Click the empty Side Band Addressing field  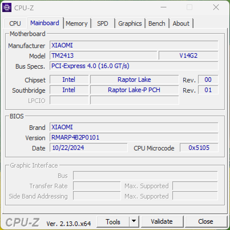97,196
